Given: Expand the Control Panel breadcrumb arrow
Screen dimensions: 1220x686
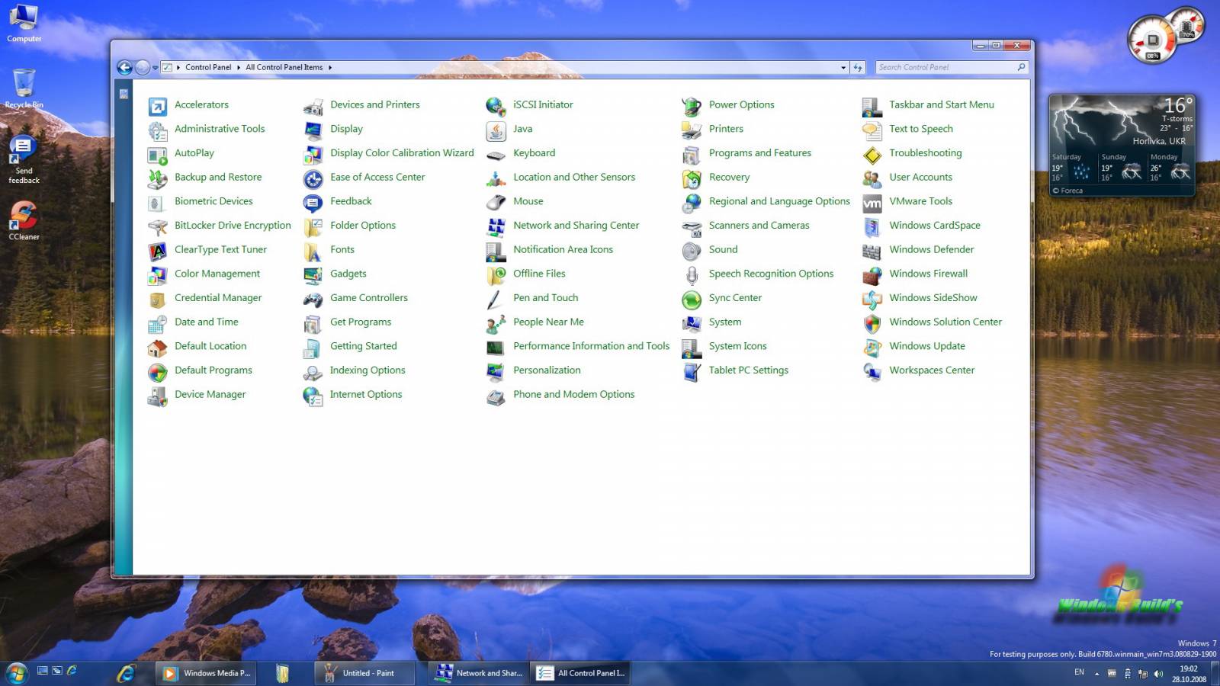Looking at the screenshot, I should [238, 68].
